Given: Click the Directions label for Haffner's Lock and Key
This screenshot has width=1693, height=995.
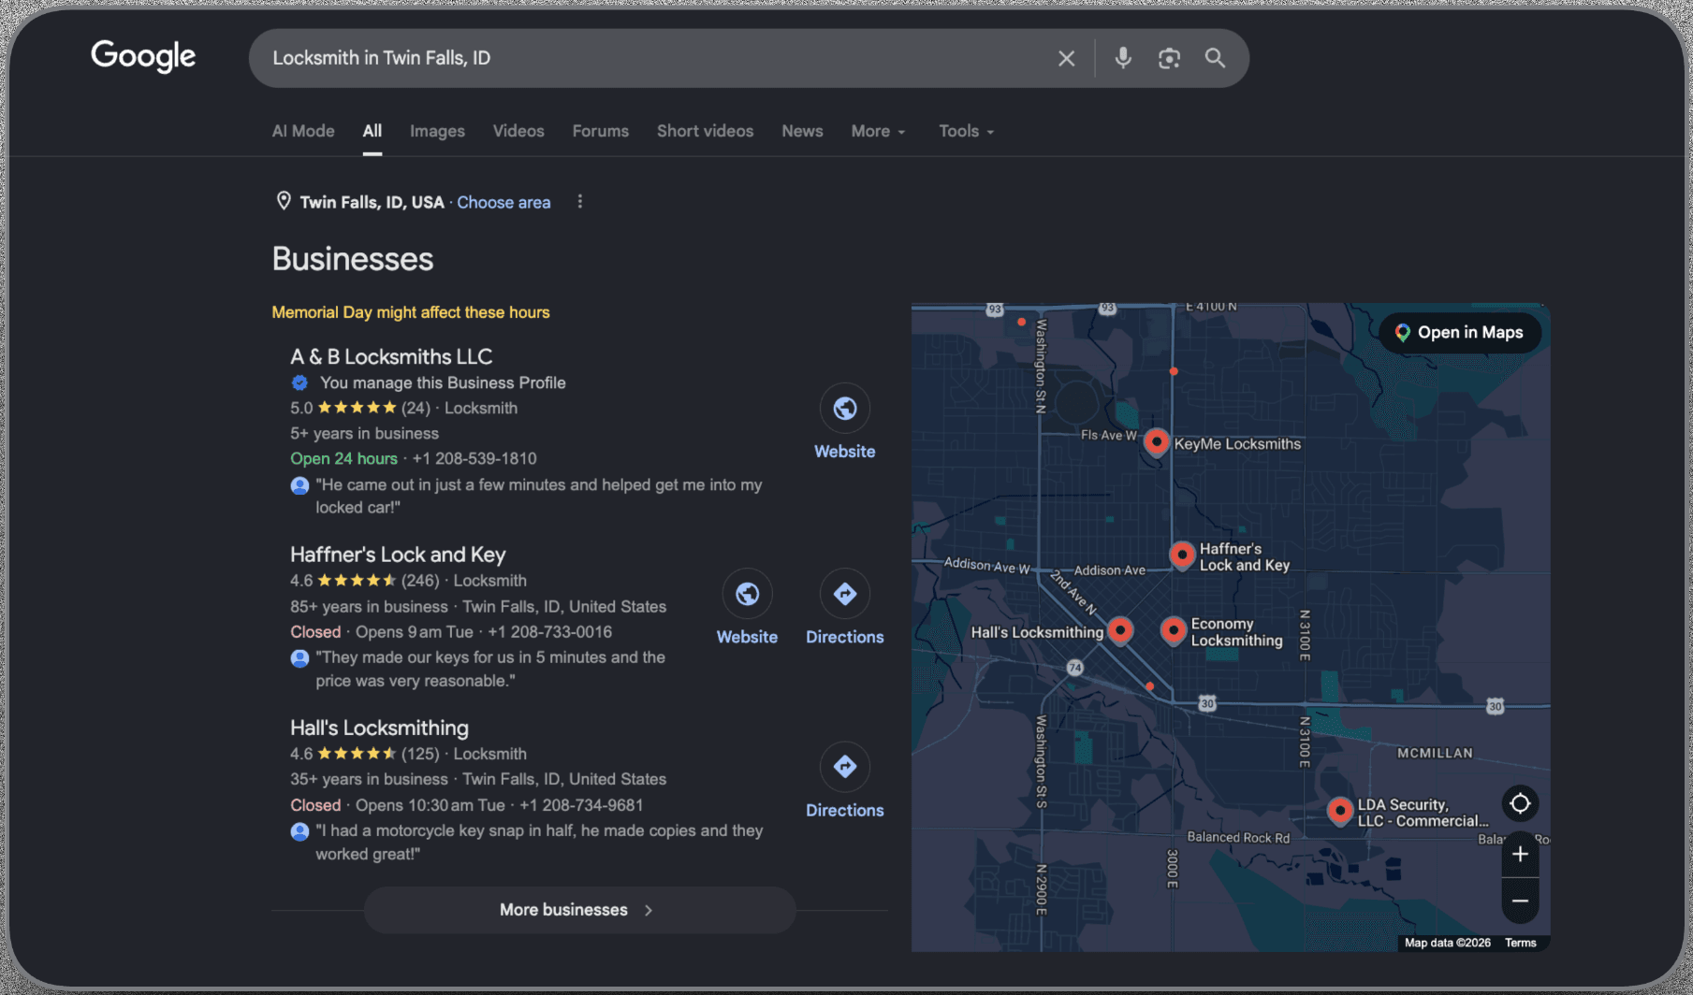Looking at the screenshot, I should click(845, 637).
